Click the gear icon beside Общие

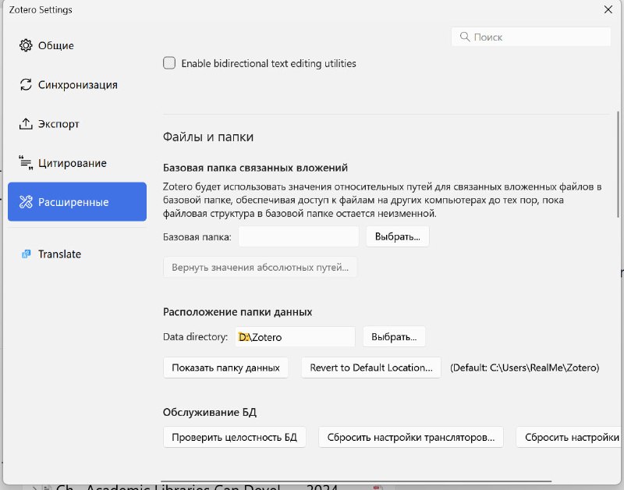(x=26, y=45)
